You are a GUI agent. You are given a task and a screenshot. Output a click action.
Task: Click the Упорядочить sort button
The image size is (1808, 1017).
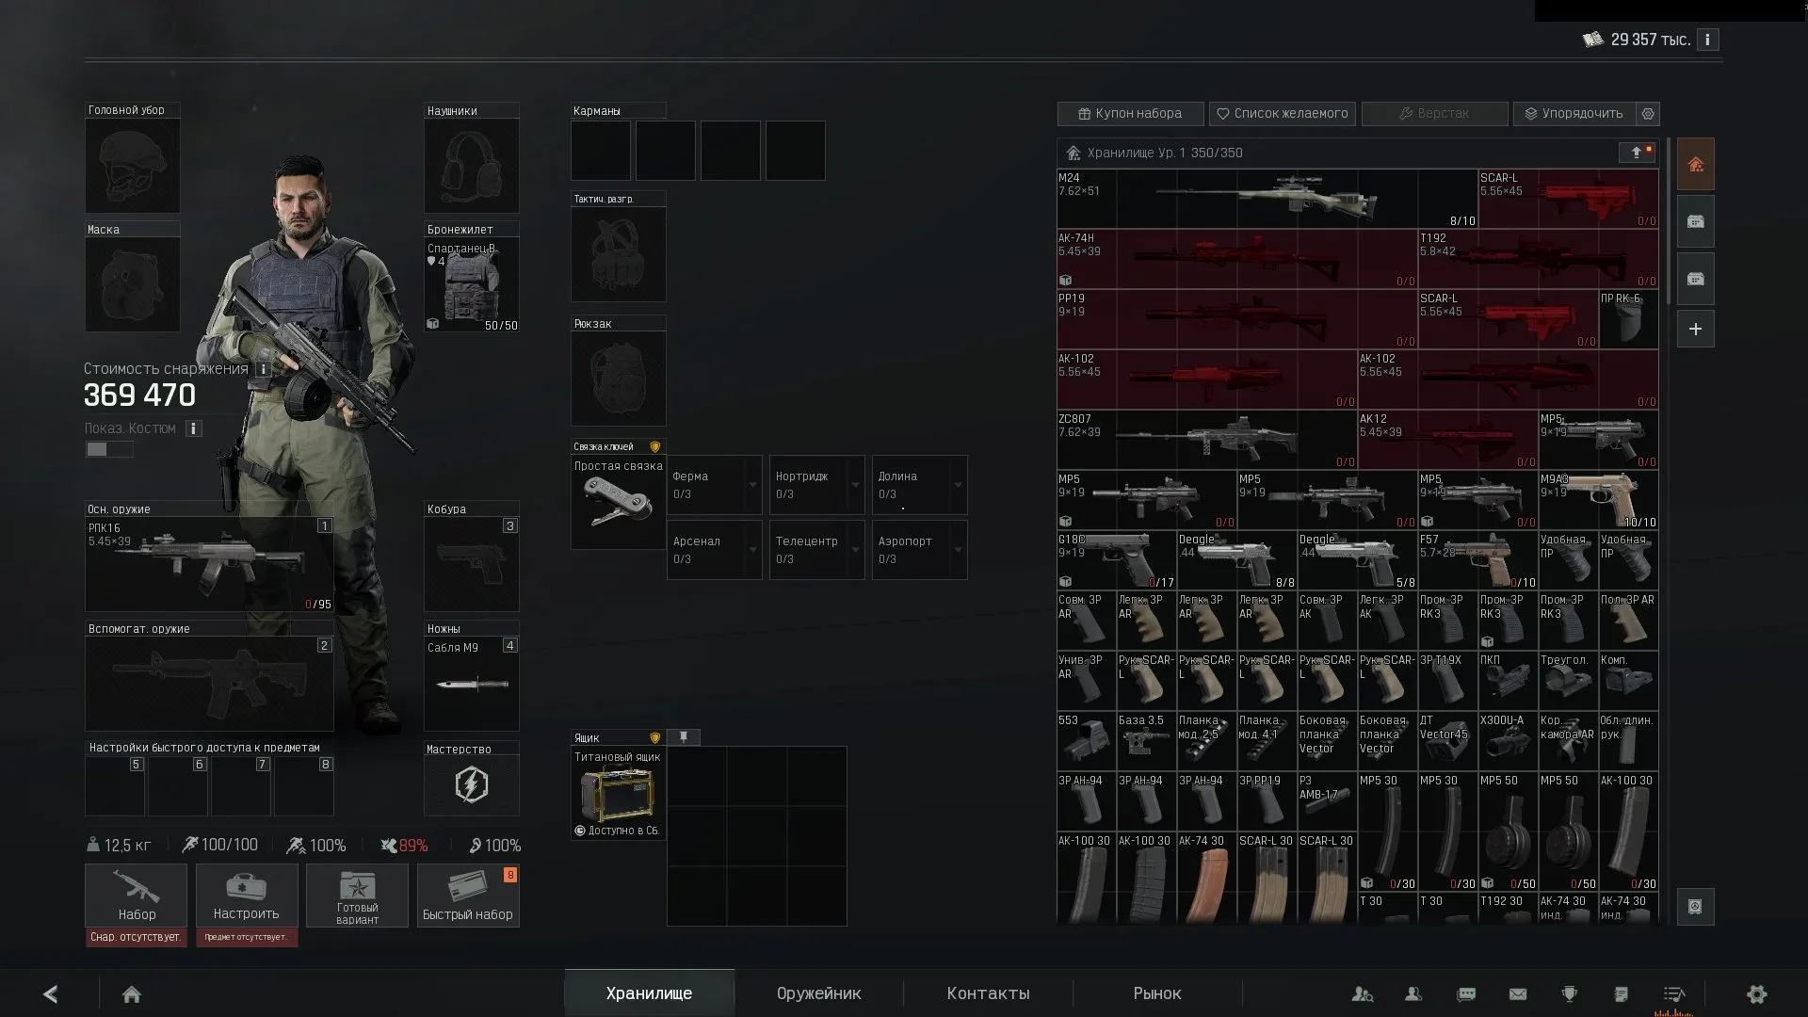[x=1574, y=113]
